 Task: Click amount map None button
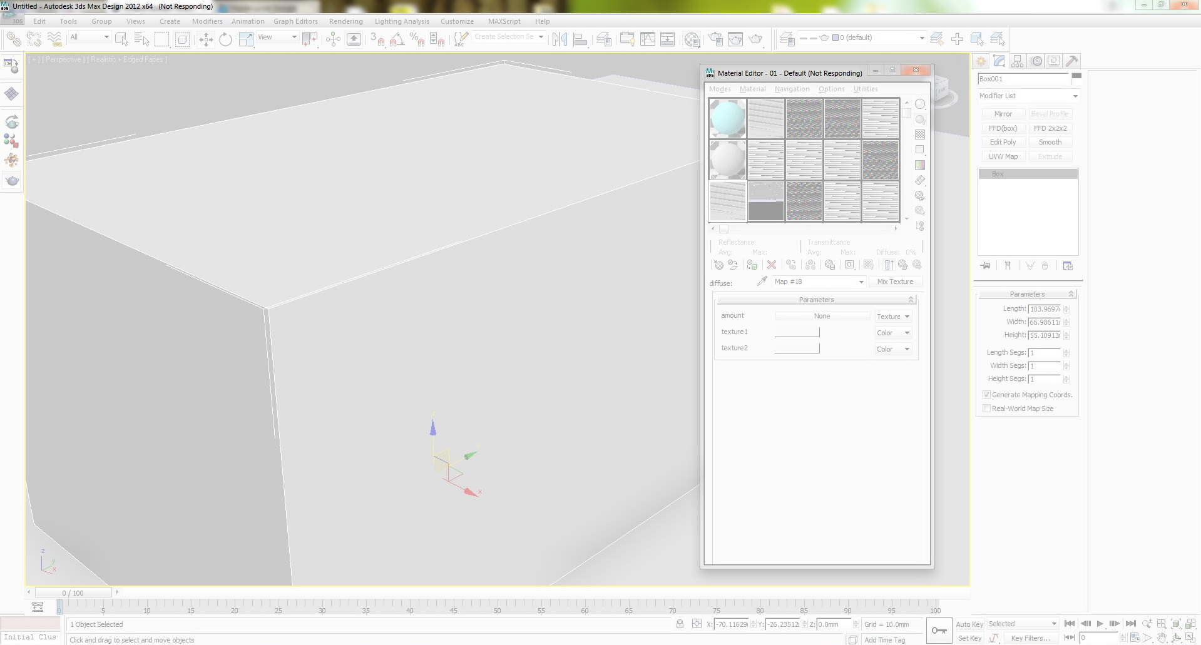(822, 316)
